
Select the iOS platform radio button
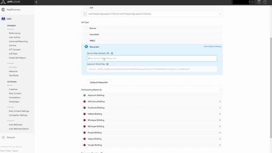click(x=86, y=8)
